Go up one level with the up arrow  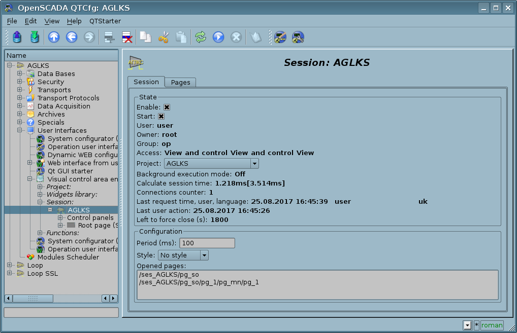54,37
